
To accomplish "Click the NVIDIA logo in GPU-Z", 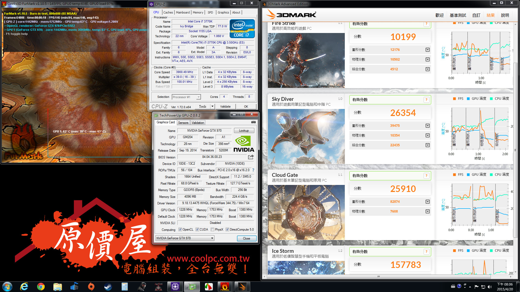I will point(243,144).
